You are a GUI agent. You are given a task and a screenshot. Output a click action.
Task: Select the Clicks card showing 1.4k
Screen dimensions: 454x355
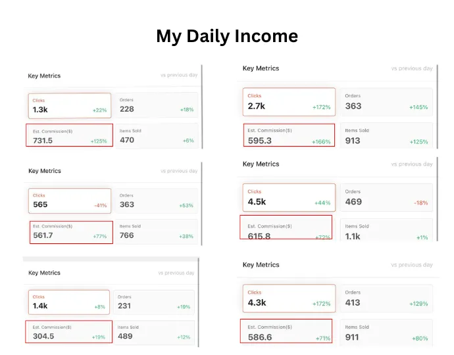tap(69, 302)
